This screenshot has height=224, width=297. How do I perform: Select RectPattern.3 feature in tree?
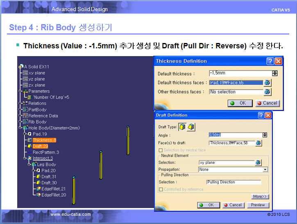45,152
